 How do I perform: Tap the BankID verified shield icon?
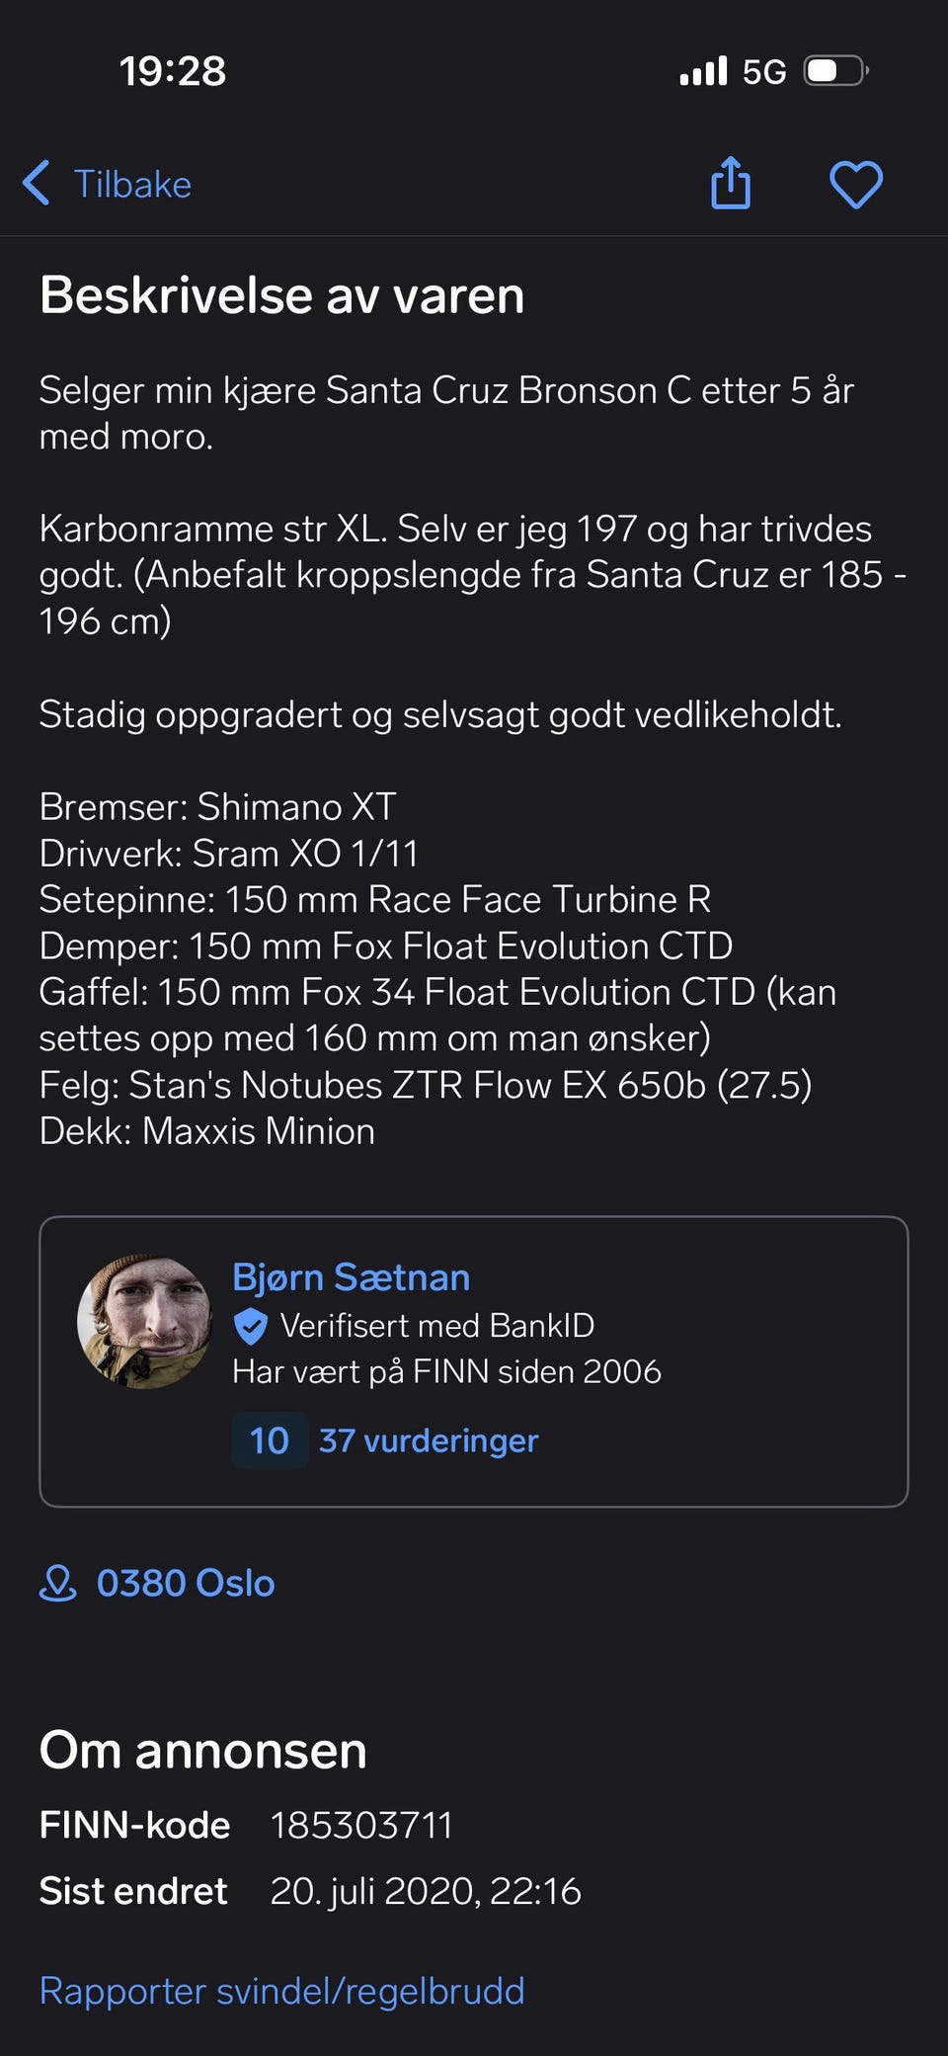pyautogui.click(x=251, y=1326)
